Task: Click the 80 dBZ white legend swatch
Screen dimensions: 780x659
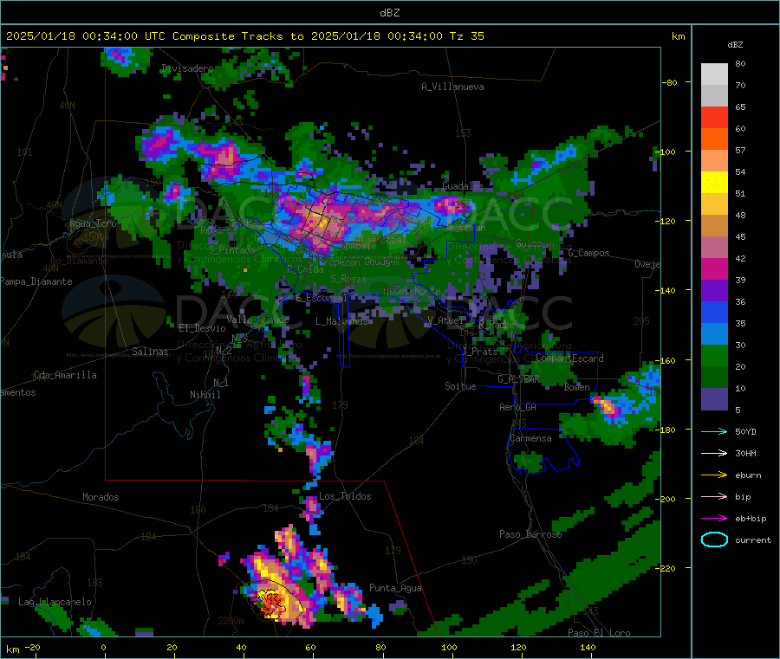Action: pos(714,74)
